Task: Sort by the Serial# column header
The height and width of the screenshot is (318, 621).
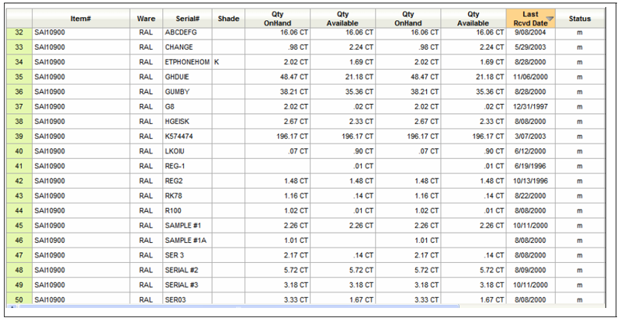Action: 187,19
